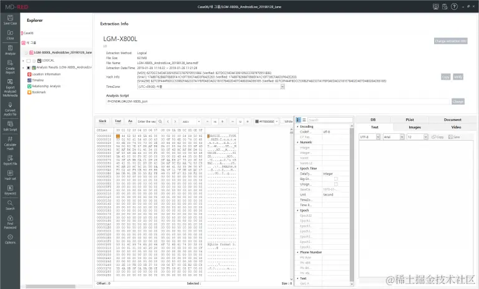479x289 pixels.
Task: Click the monitor icon in title bar
Action: (x=435, y=6)
